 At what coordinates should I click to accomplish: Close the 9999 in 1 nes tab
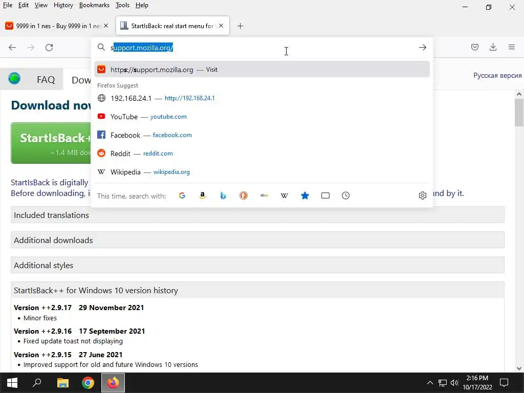[106, 26]
